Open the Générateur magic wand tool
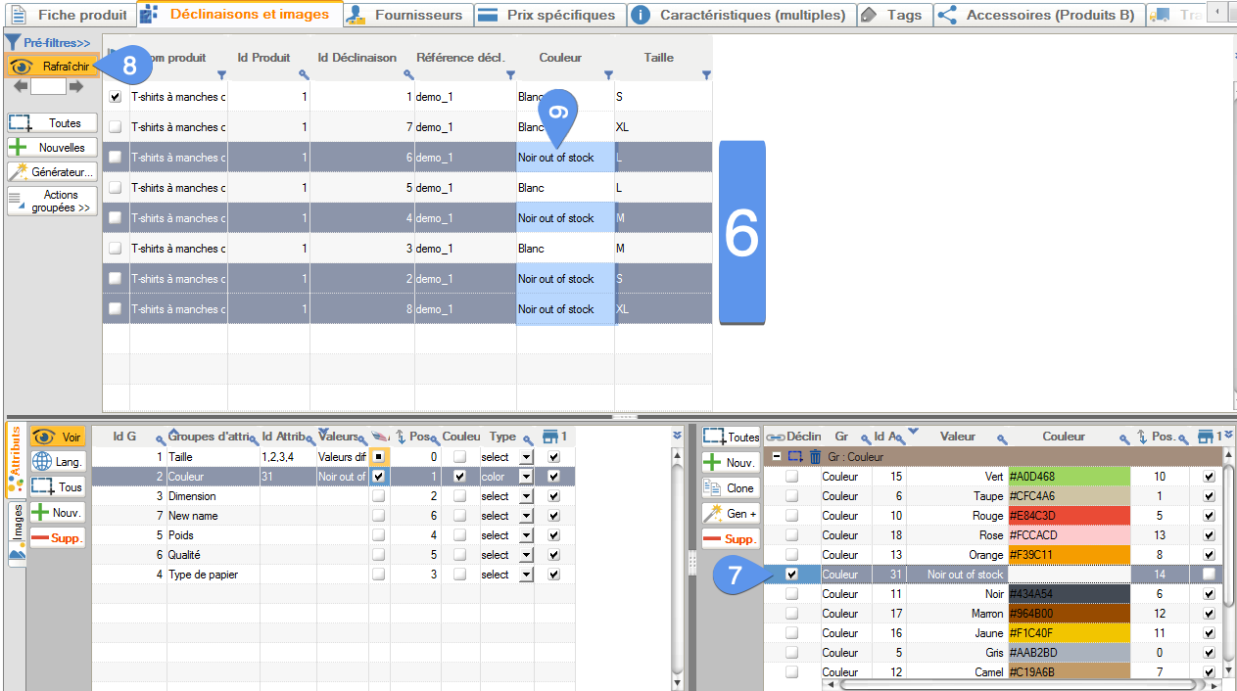The height and width of the screenshot is (691, 1237). click(52, 171)
